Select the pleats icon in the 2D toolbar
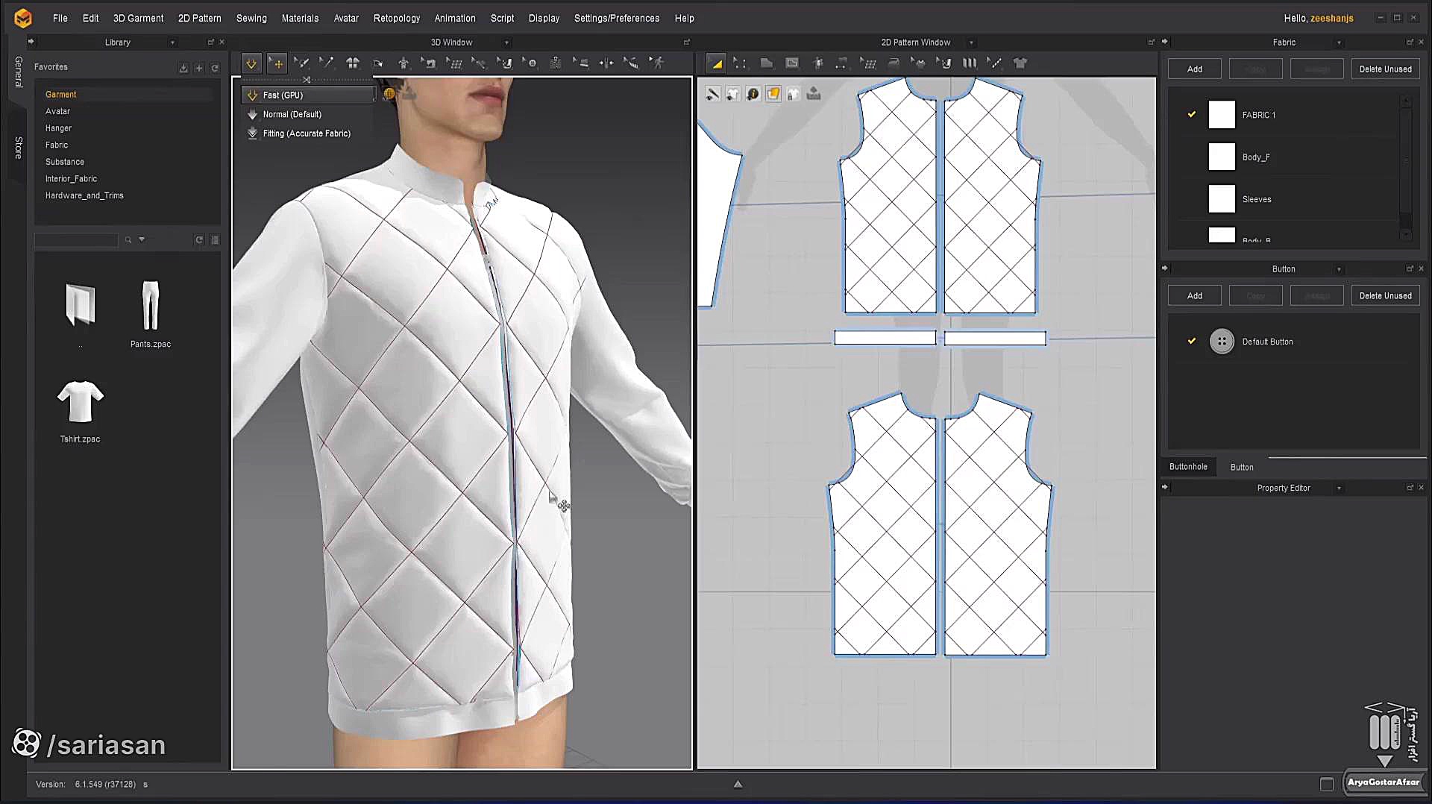1432x804 pixels. pyautogui.click(x=970, y=63)
